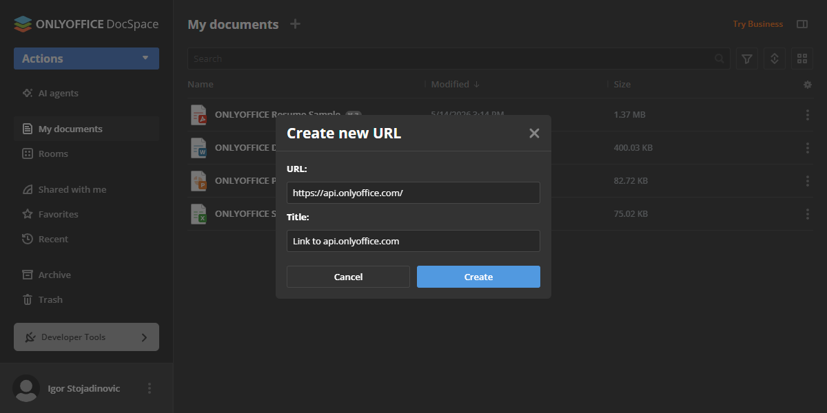This screenshot has width=827, height=413.
Task: Click the ONLYOFFICE Resume Sample PDF icon
Action: coord(198,115)
